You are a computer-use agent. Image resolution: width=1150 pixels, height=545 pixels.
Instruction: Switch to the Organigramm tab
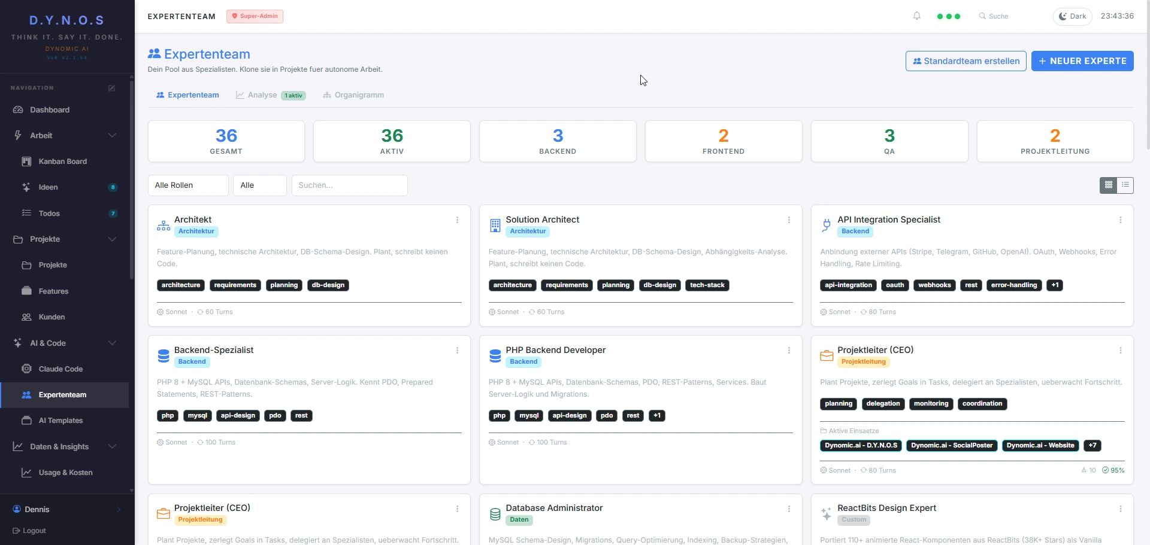(353, 95)
